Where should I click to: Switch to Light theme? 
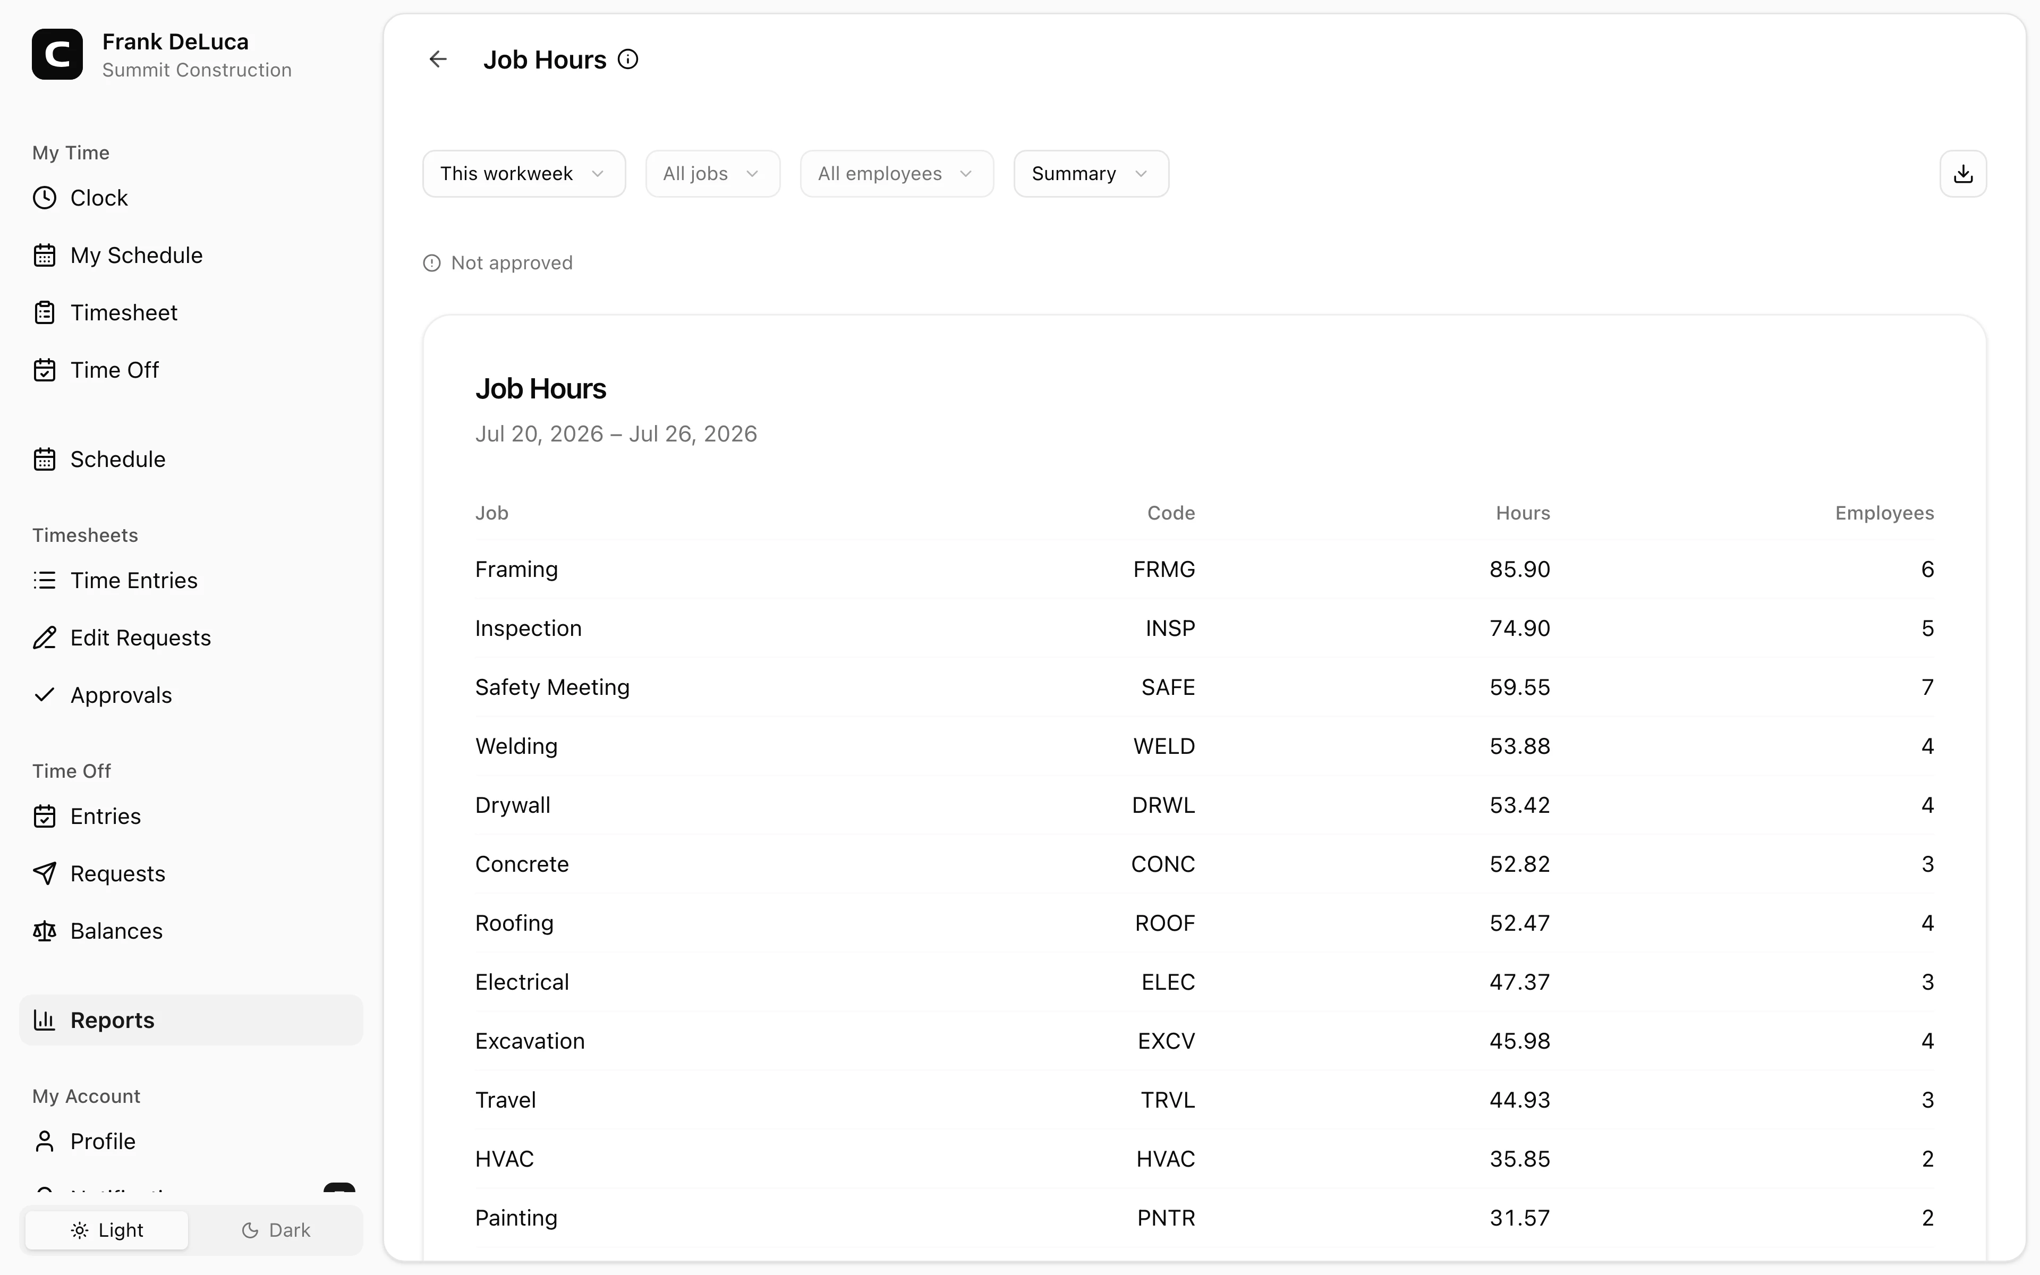107,1230
